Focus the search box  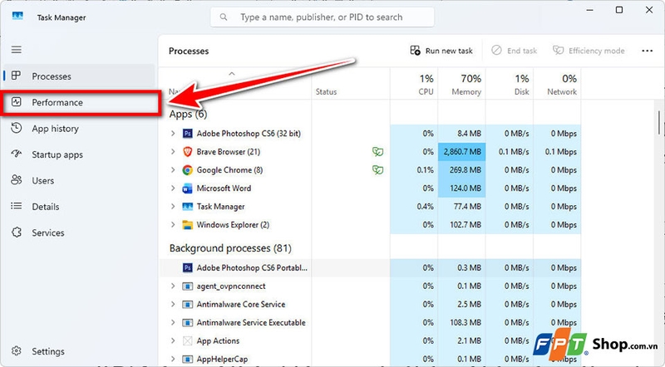(323, 17)
